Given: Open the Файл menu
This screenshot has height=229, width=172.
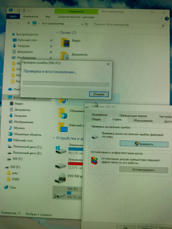Looking at the screenshot, I should coord(13,16).
